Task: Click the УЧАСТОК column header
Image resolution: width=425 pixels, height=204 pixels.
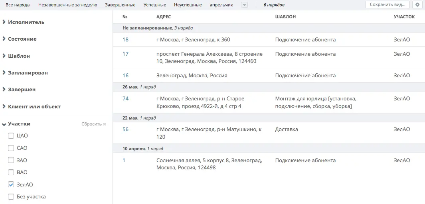Action: (404, 17)
